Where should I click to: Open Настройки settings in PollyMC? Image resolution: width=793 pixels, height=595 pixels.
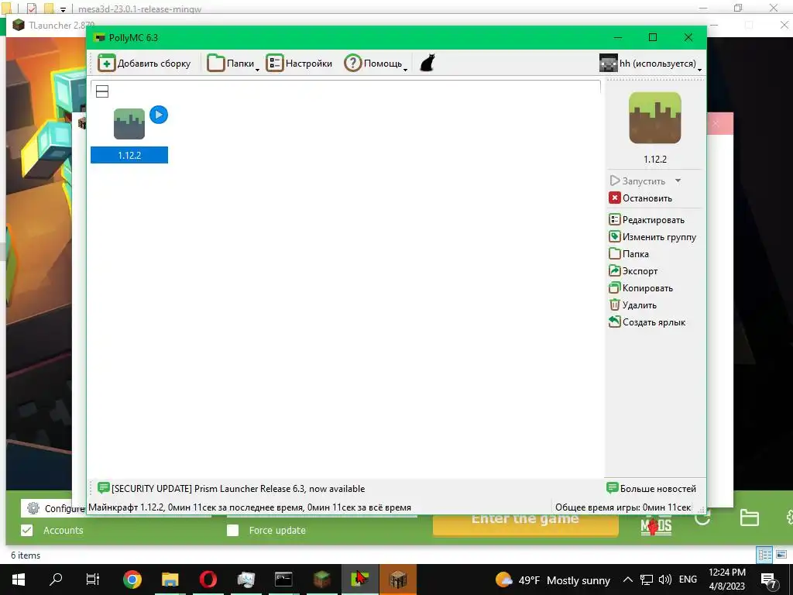pos(299,64)
